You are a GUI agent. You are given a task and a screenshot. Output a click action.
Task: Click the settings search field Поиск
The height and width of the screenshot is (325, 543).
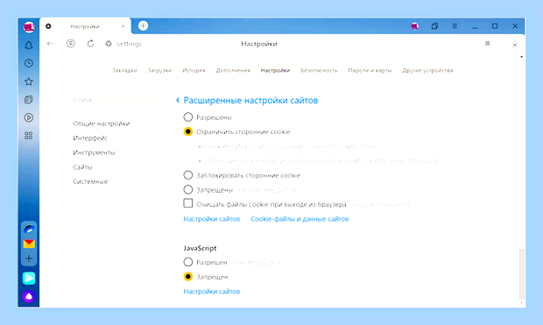tap(114, 100)
